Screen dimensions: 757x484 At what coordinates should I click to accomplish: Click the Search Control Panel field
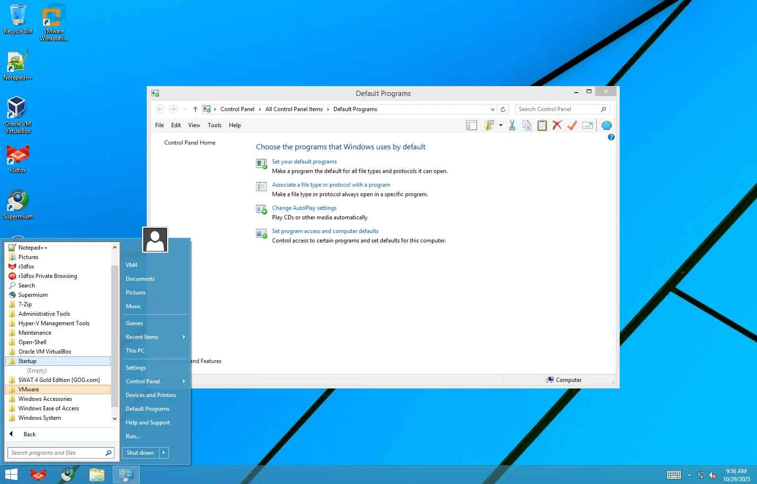click(x=562, y=109)
